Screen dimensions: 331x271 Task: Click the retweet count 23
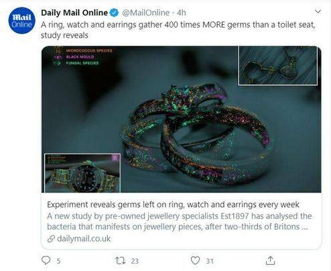point(135,261)
